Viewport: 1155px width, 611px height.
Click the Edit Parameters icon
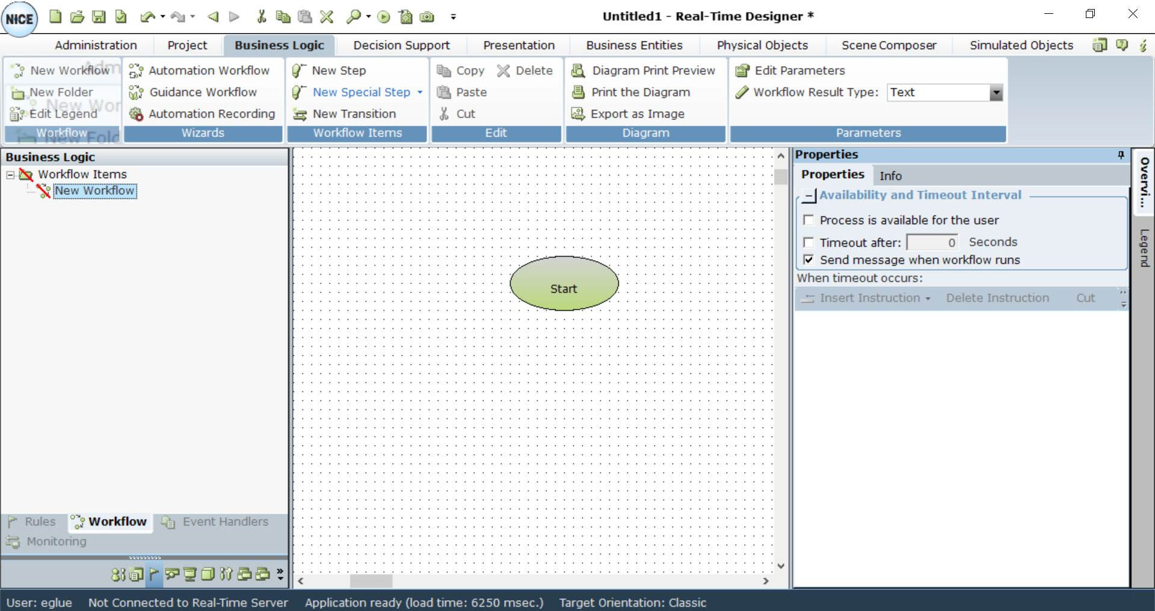coord(743,71)
